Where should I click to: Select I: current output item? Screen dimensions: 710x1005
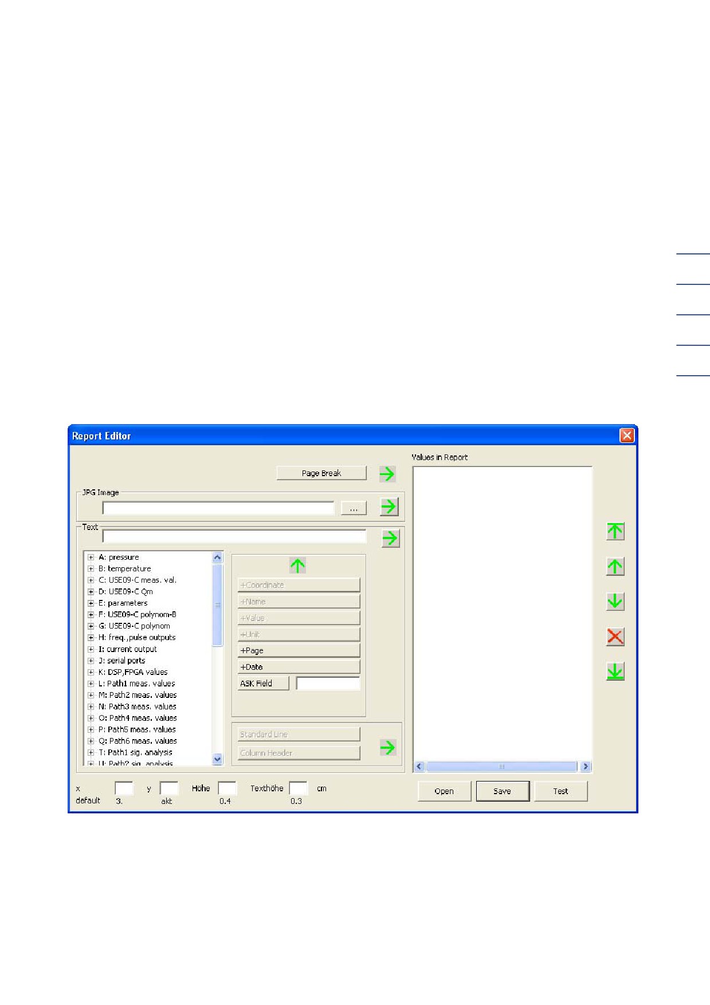127,649
